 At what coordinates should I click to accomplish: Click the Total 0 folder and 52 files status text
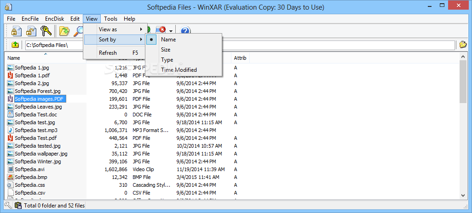coord(54,206)
